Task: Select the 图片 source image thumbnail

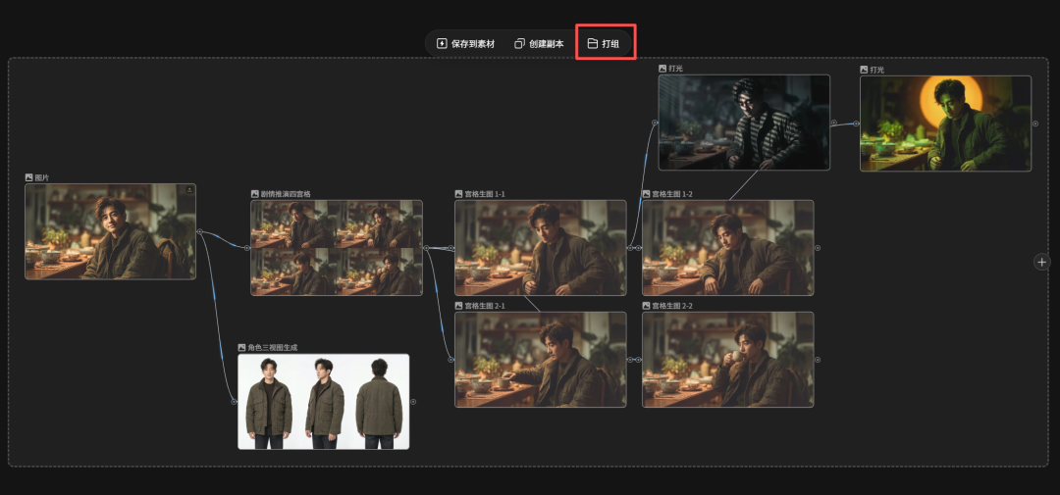Action: pyautogui.click(x=110, y=231)
